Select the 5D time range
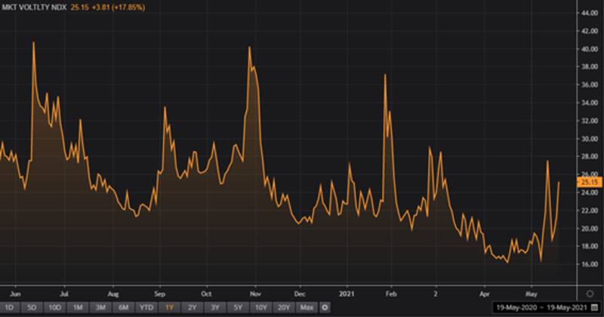 coord(31,307)
